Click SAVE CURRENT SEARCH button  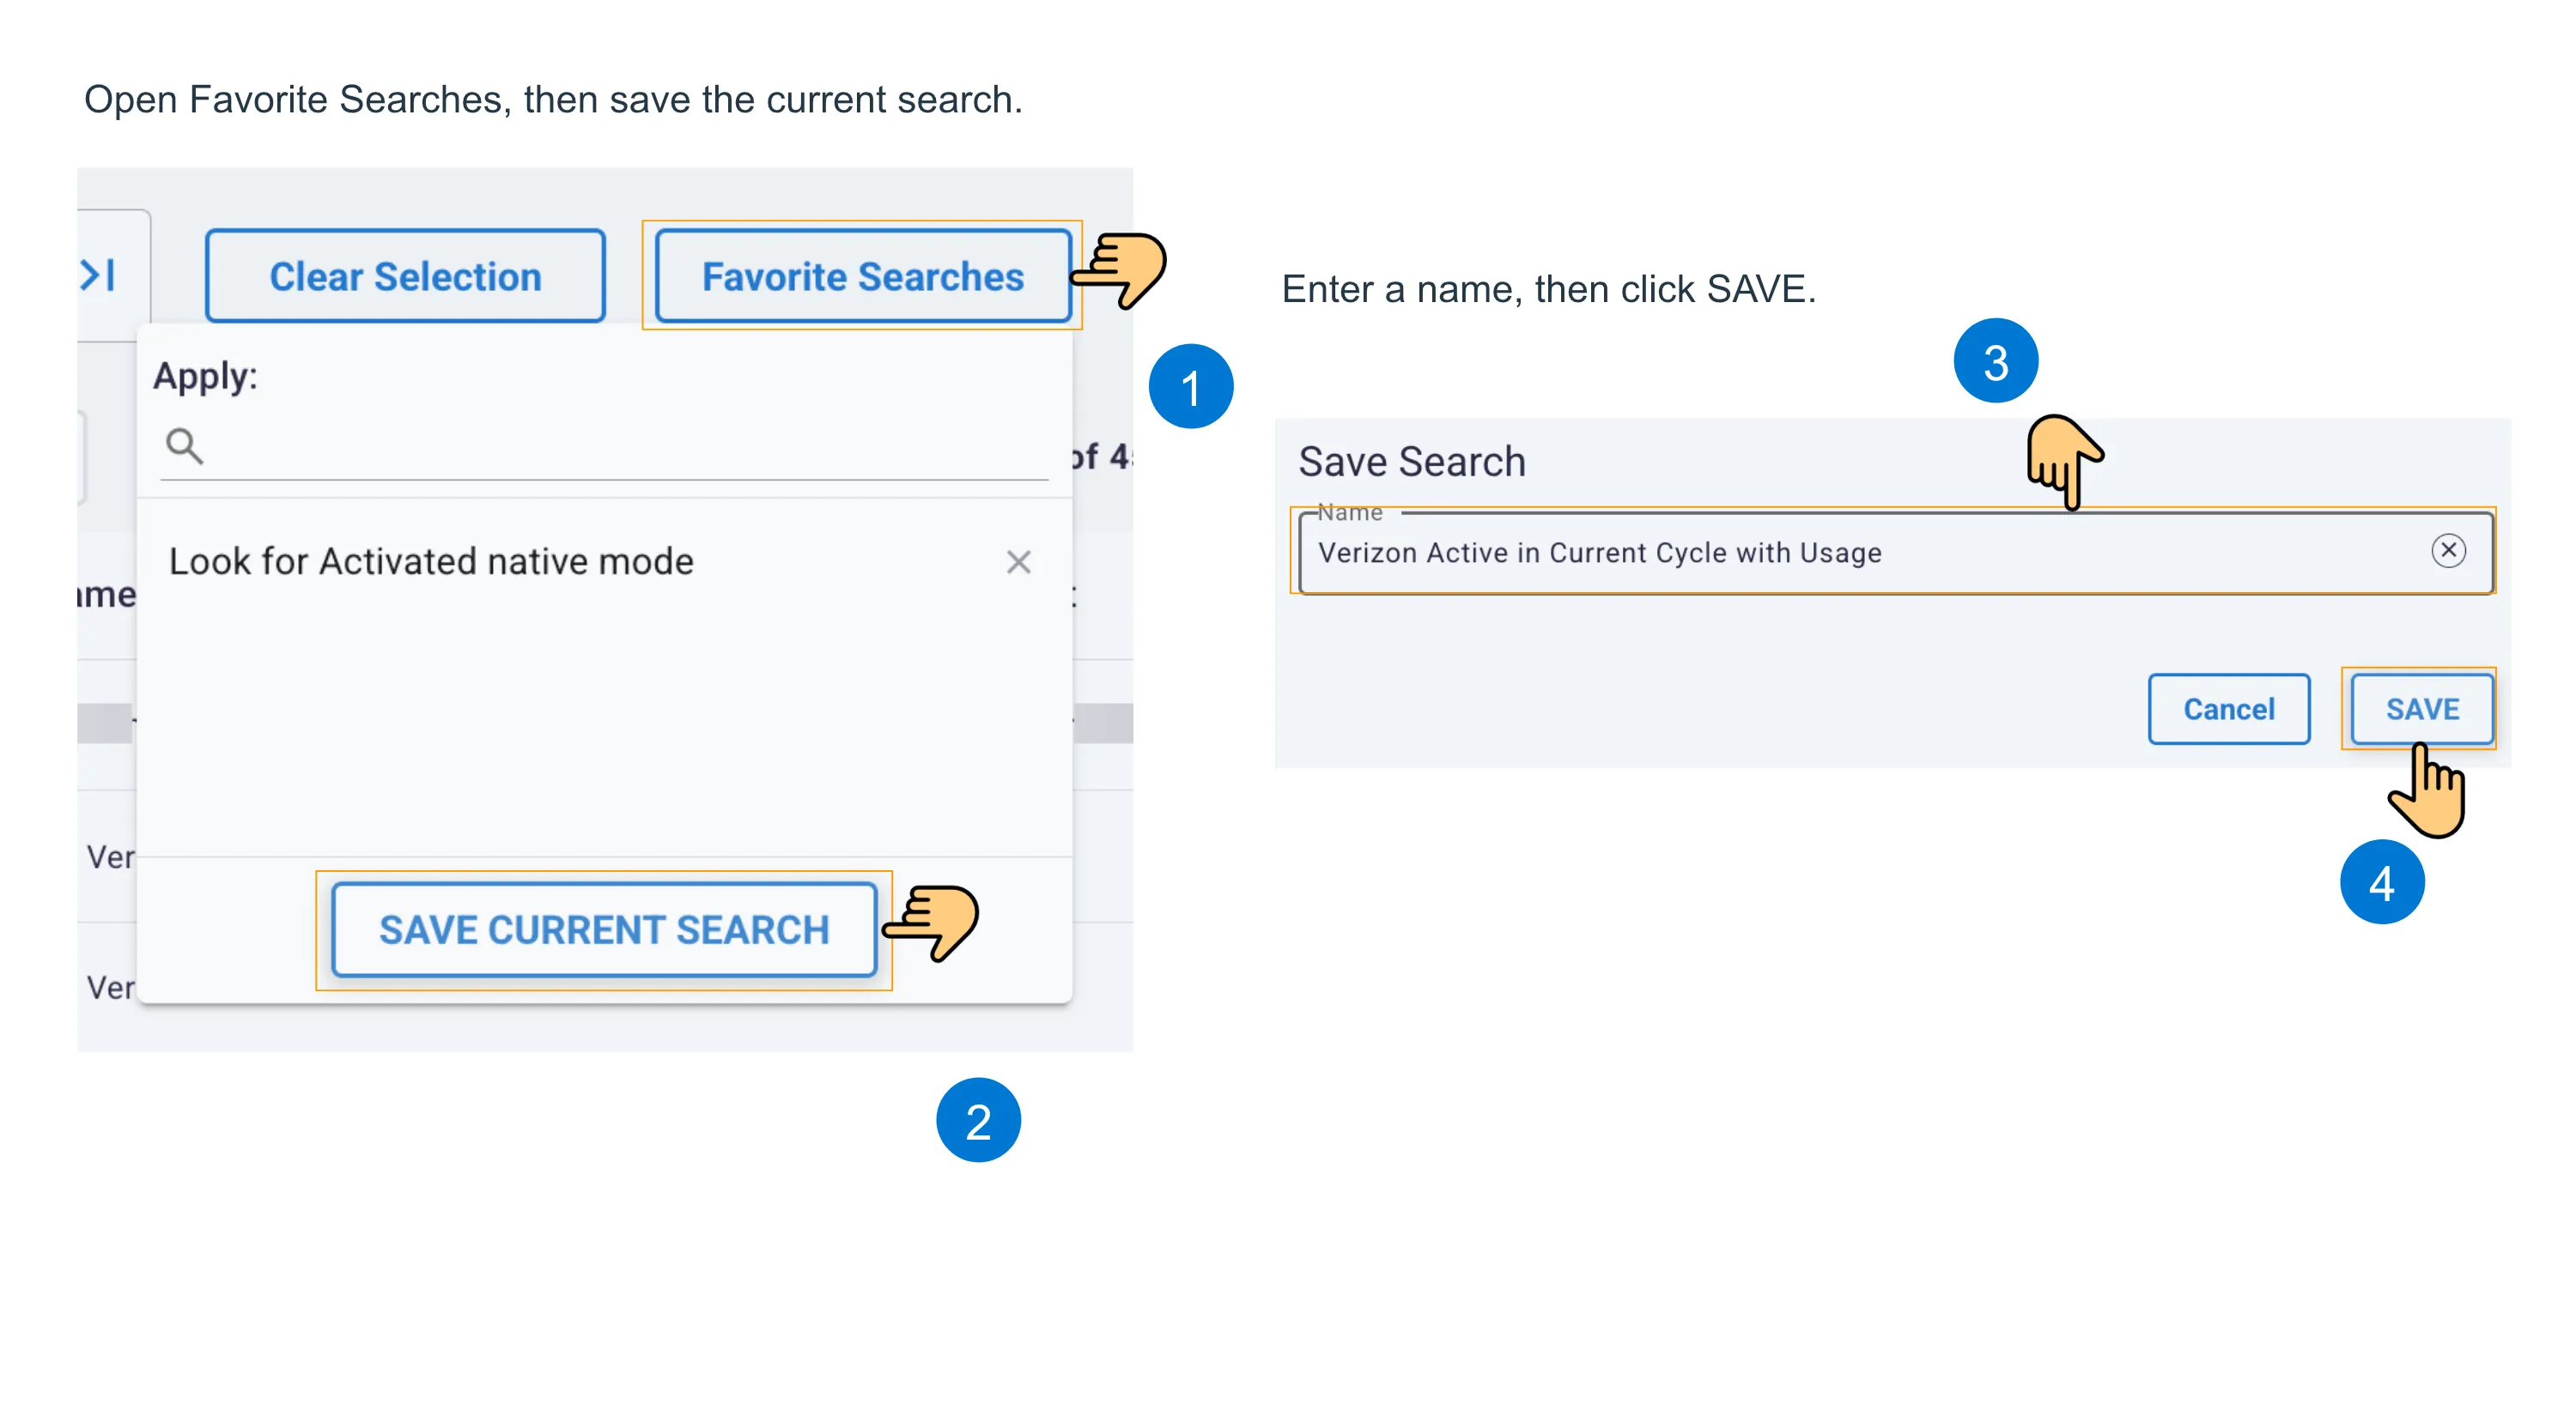pyautogui.click(x=604, y=929)
